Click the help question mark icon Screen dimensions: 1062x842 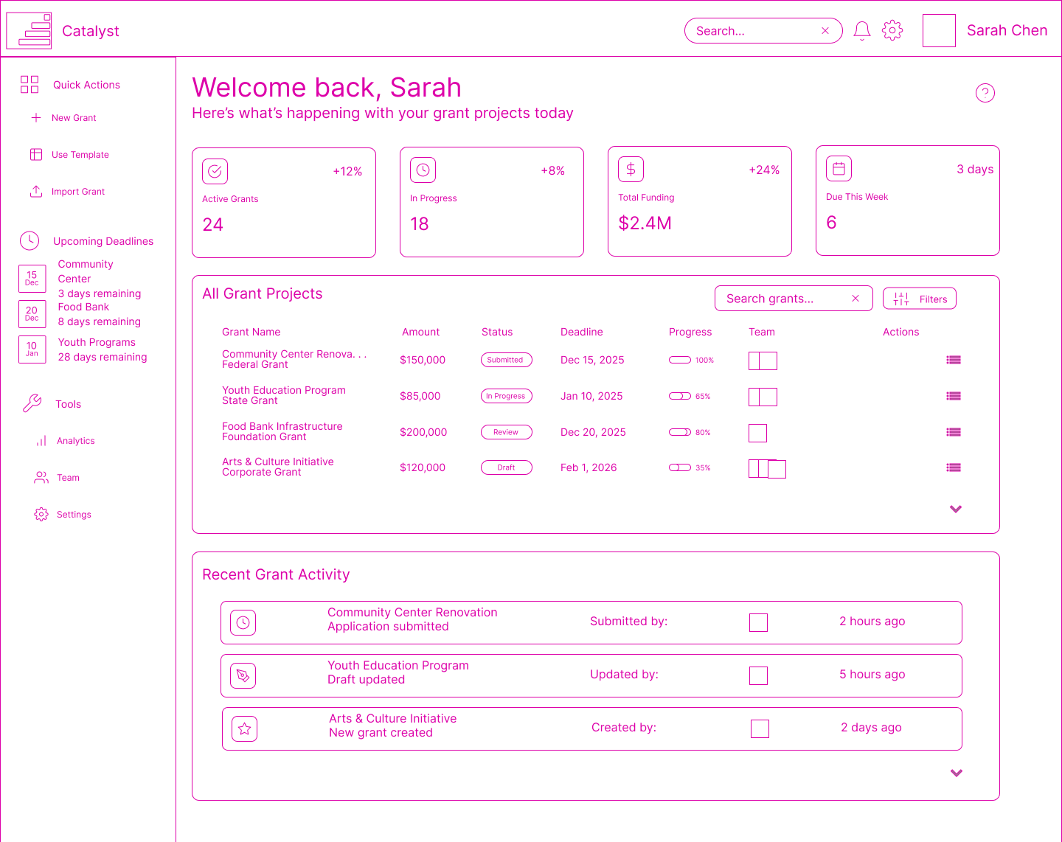(985, 93)
